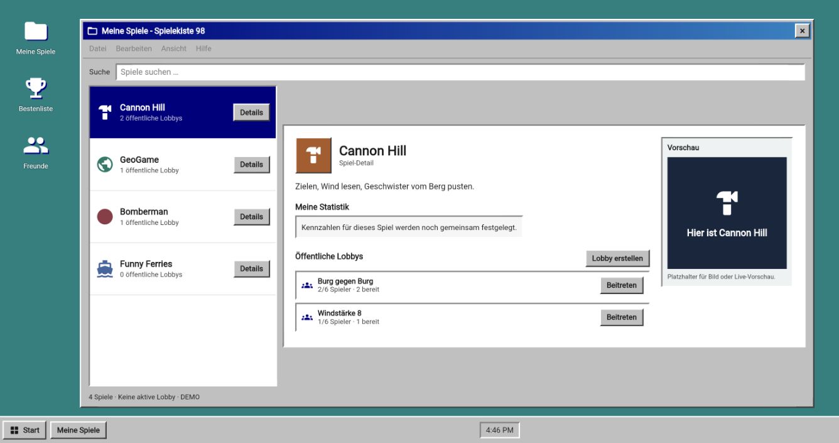Open the Bestenliste trophy desktop icon
This screenshot has height=443, width=839.
point(36,88)
